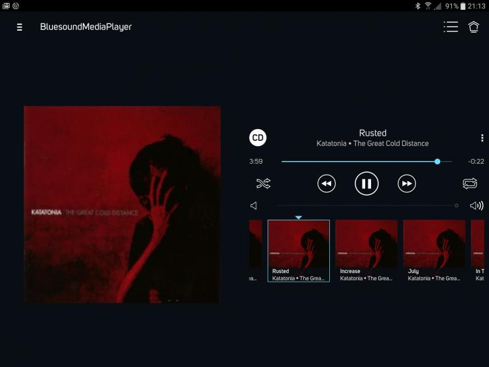Select the Increase track thumbnail
The image size is (489, 367).
coord(366,251)
